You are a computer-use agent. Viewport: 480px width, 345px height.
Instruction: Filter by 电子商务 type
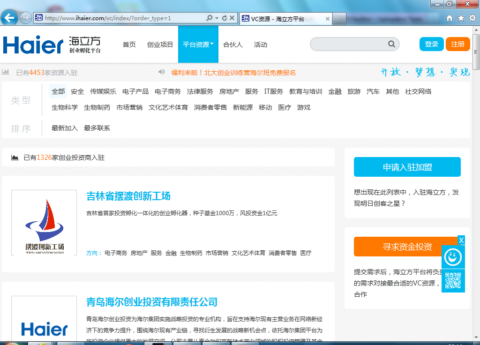pos(168,91)
